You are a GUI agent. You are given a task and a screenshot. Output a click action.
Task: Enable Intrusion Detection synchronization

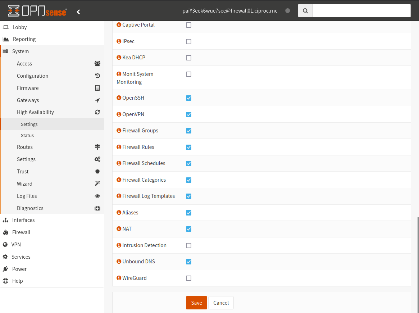(188, 245)
